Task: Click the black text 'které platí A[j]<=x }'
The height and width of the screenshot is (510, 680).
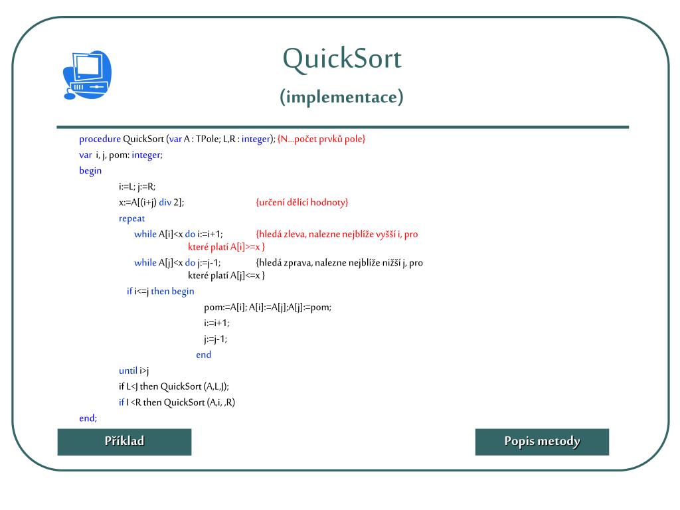Action: [226, 276]
